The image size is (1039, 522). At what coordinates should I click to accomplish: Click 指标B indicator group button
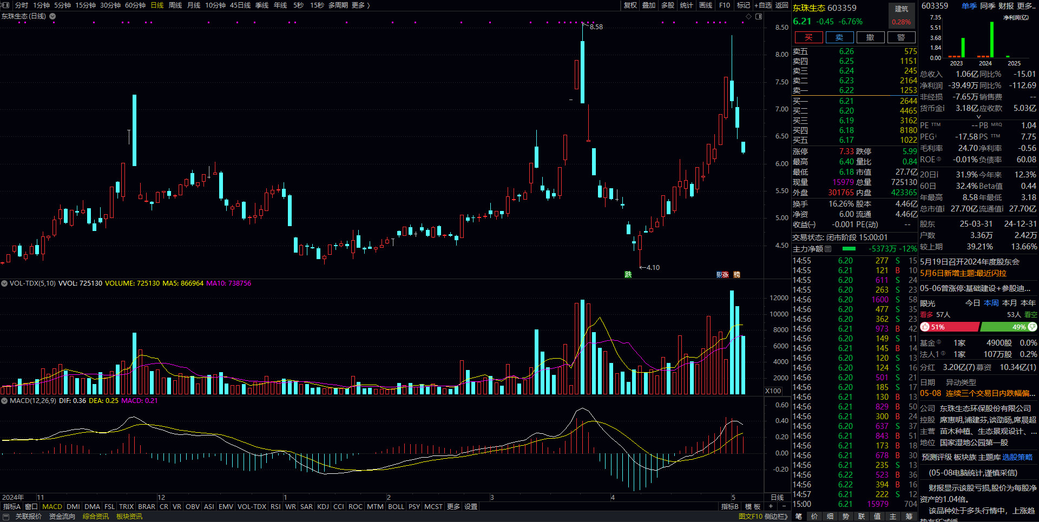[x=729, y=507]
